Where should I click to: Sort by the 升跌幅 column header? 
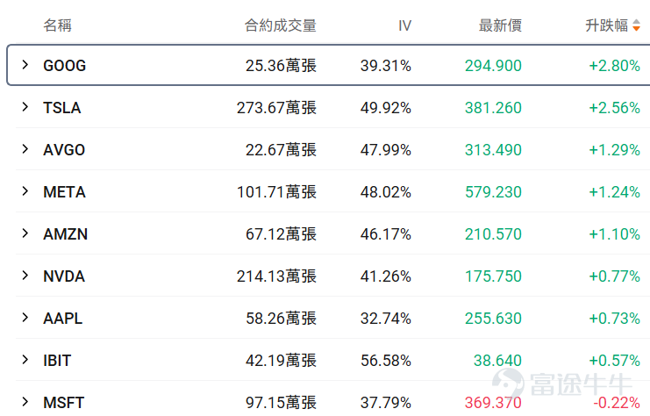(x=606, y=25)
